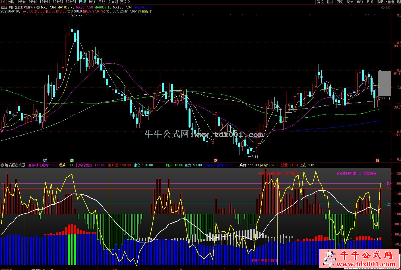Select the 日线 daily tab
401x270 pixels.
(82, 2)
